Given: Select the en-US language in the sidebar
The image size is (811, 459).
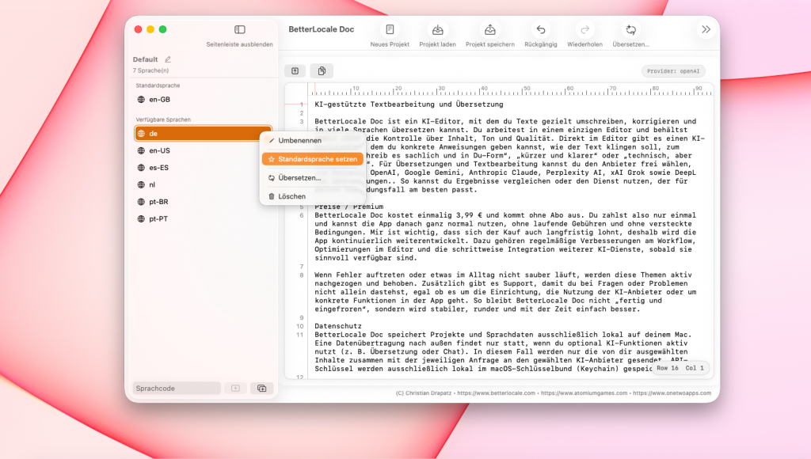Looking at the screenshot, I should point(158,150).
